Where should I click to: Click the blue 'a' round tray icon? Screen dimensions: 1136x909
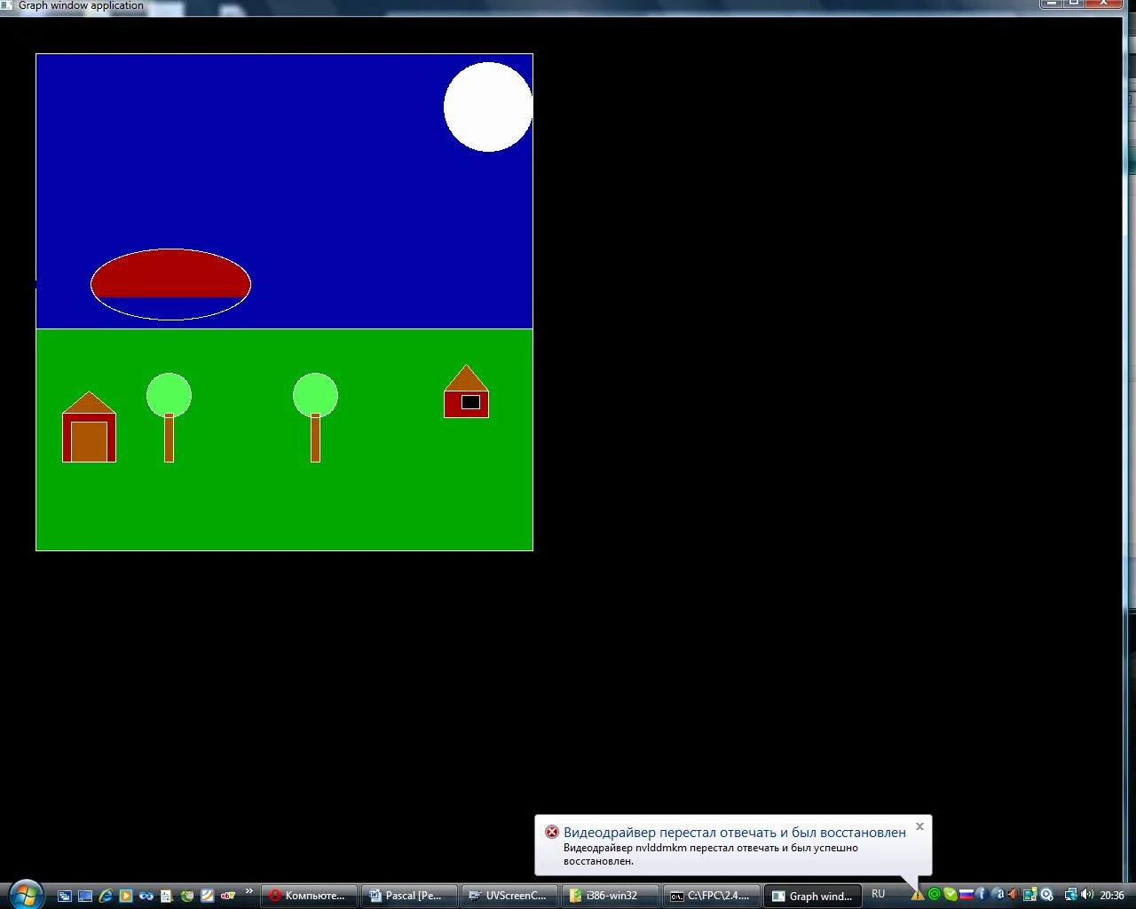pos(998,895)
